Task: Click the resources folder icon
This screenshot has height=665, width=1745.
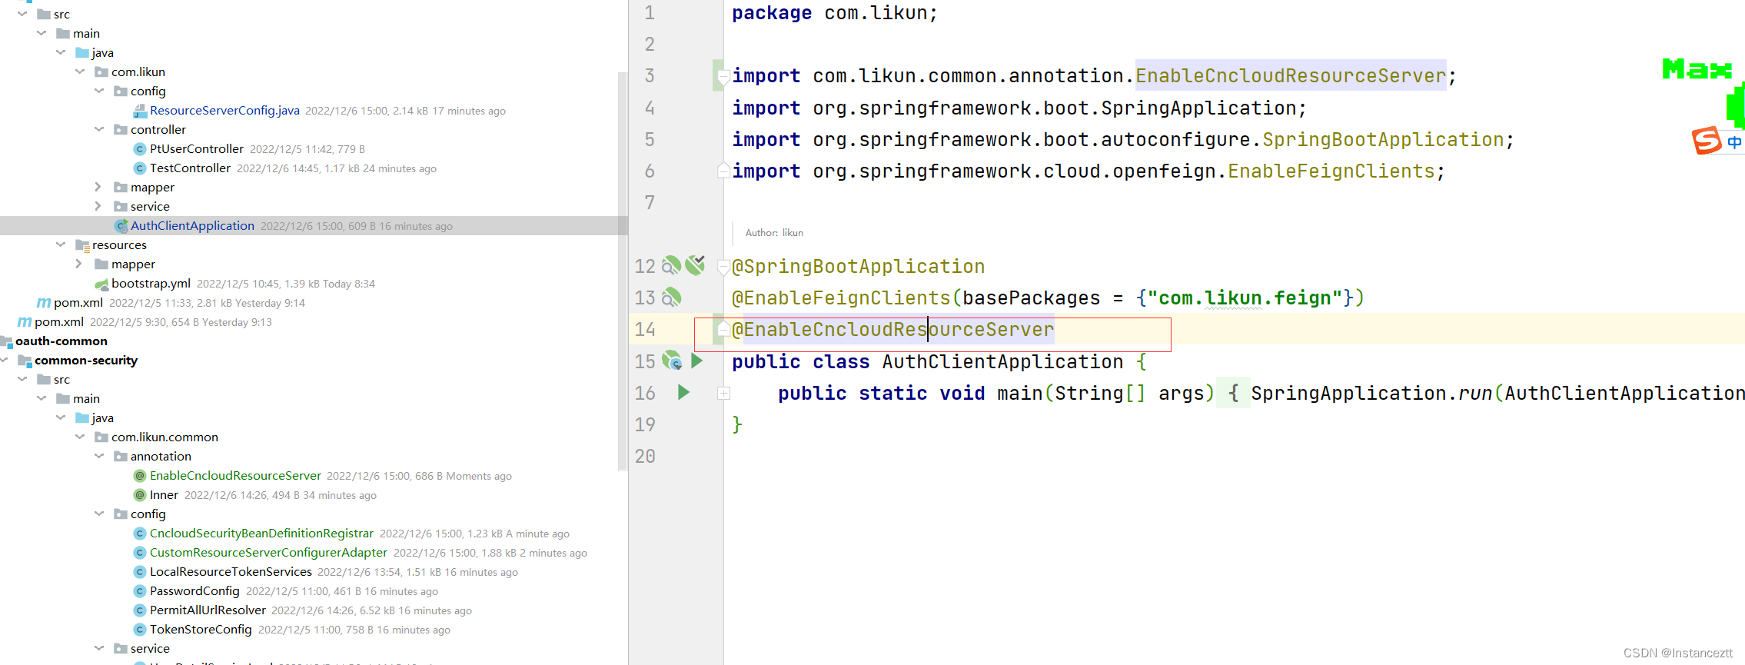Action: [82, 245]
